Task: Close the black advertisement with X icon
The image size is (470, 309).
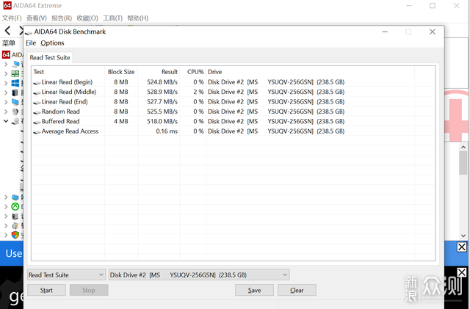Action: pos(462,272)
